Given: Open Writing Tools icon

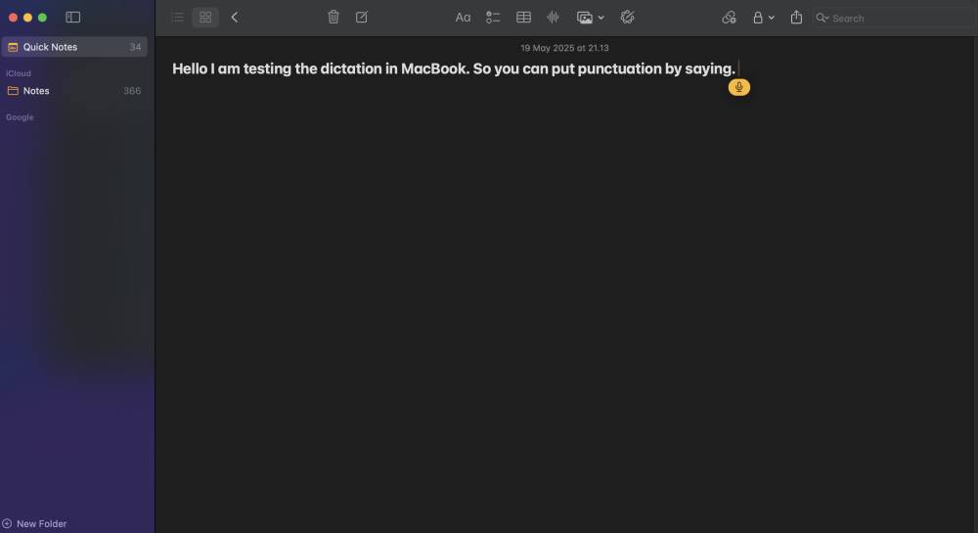Looking at the screenshot, I should (x=628, y=18).
